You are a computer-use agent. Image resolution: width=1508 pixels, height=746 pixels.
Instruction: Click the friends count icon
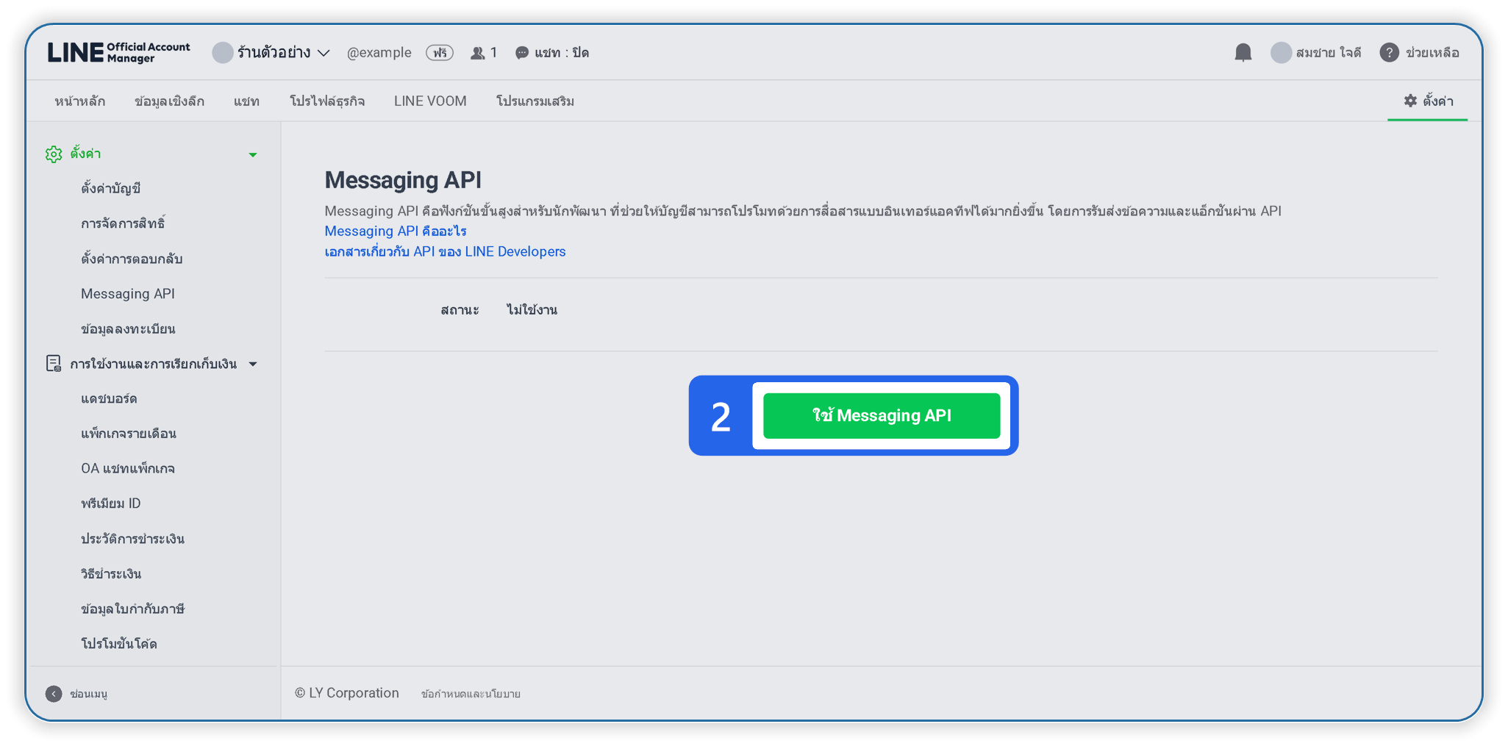(x=478, y=53)
